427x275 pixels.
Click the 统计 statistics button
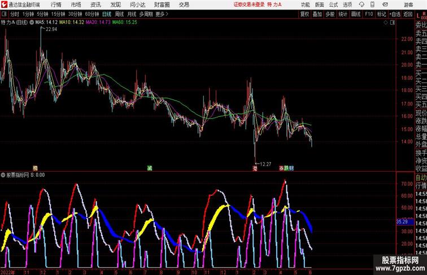pos(343,14)
